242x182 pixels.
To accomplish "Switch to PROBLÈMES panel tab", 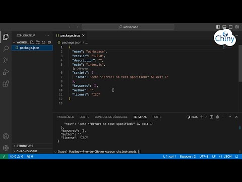I will pyautogui.click(x=66, y=117).
